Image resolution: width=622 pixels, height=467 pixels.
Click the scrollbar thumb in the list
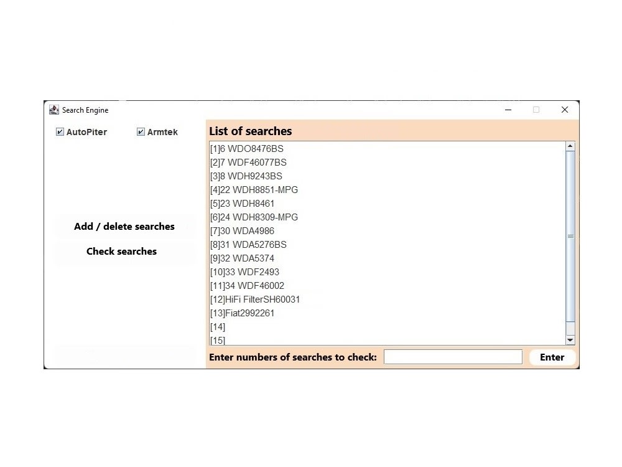tap(570, 237)
